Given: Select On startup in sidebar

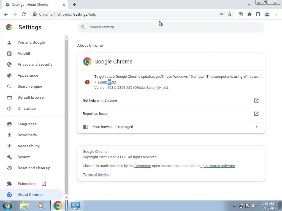Looking at the screenshot, I should [x=32, y=108].
